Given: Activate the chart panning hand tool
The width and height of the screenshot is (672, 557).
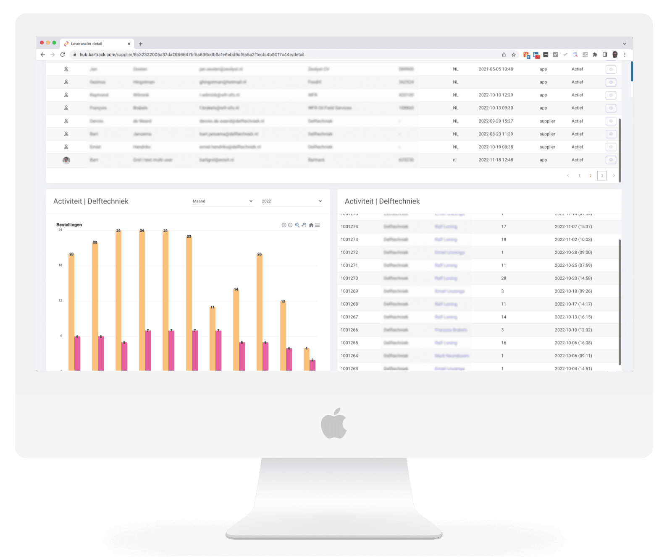Looking at the screenshot, I should coord(304,225).
